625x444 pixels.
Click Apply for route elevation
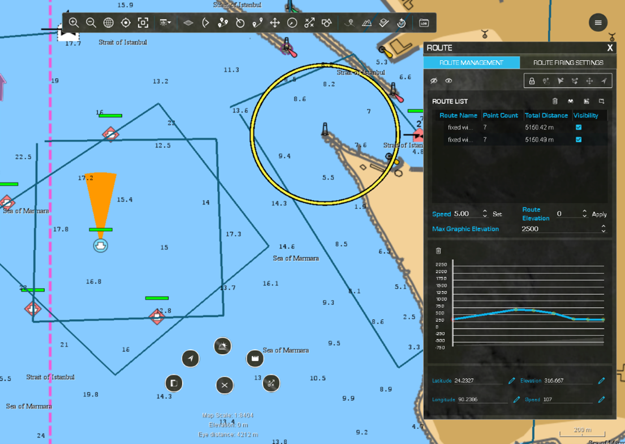[x=599, y=214]
